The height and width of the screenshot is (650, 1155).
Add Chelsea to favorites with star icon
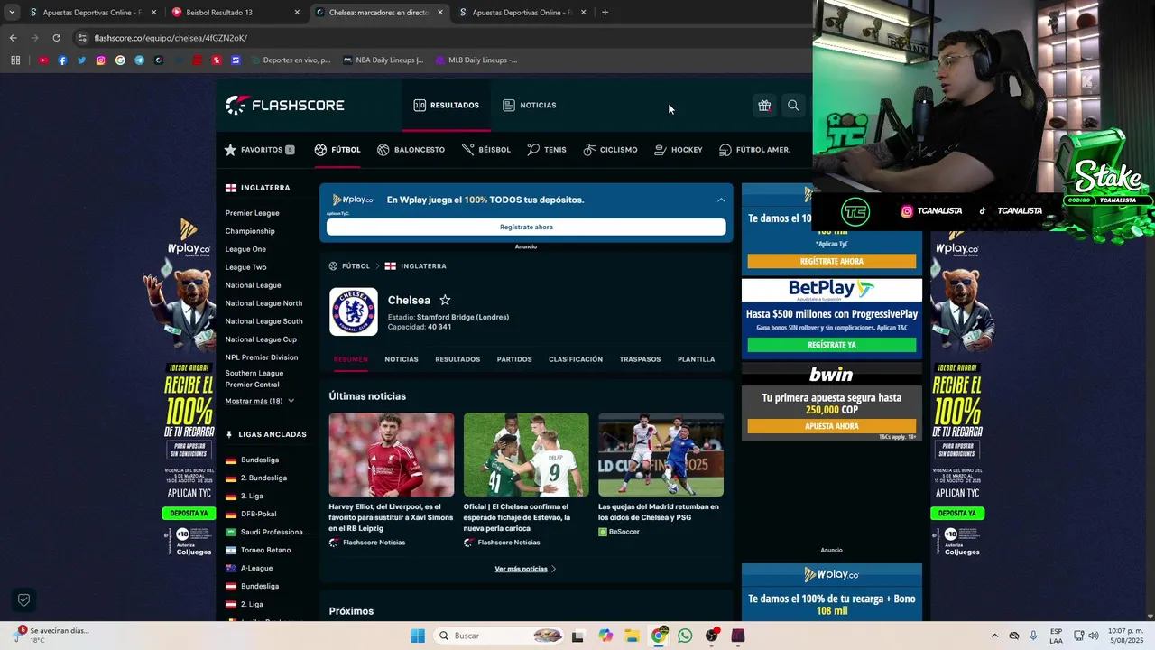pos(445,300)
